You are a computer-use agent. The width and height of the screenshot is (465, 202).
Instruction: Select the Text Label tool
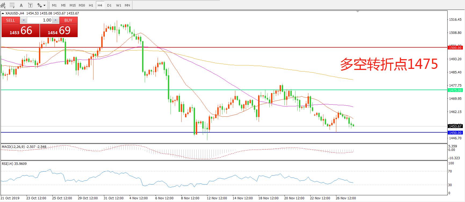[30, 5]
